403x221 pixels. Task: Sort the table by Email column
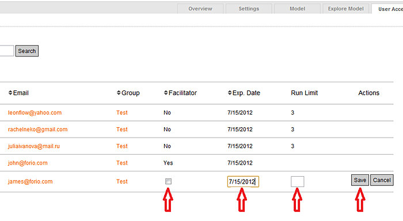click(x=18, y=93)
